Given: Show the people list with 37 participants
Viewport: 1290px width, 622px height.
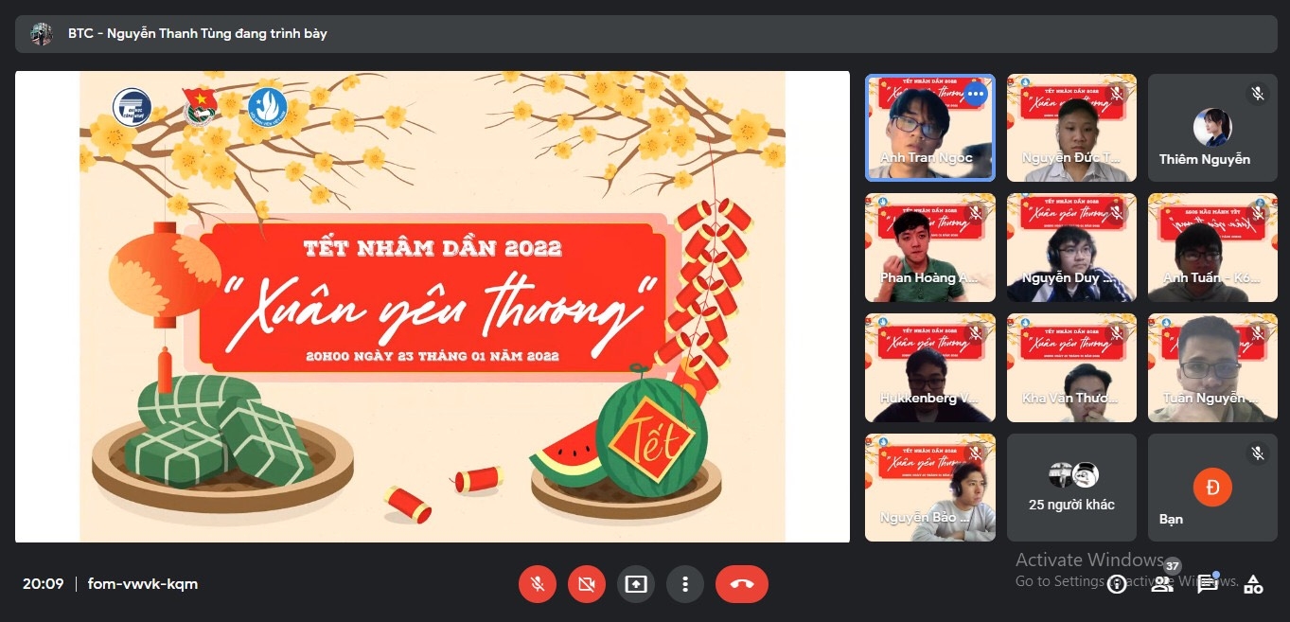Looking at the screenshot, I should pos(1162,583).
